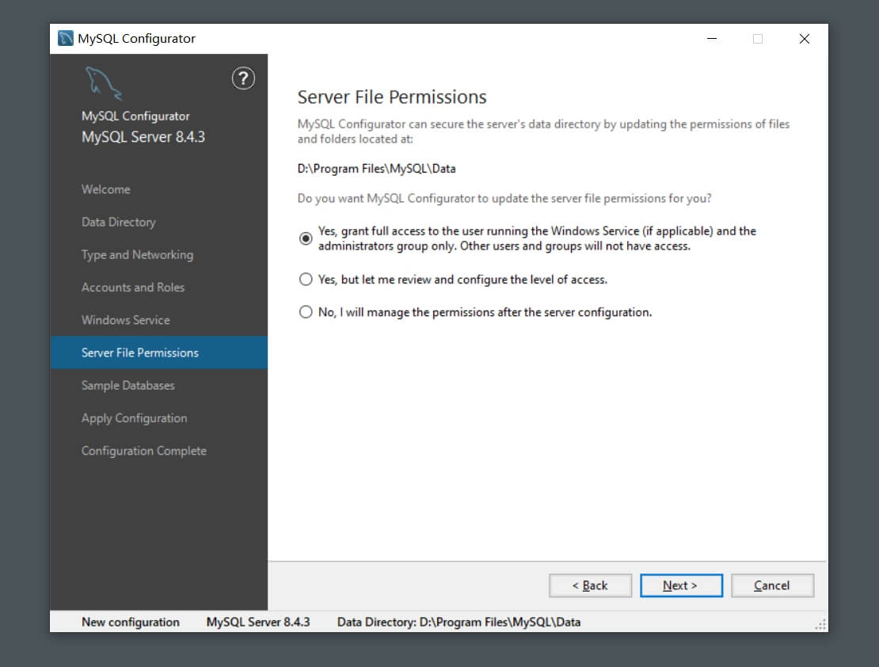Go to the Welcome step

coord(106,189)
